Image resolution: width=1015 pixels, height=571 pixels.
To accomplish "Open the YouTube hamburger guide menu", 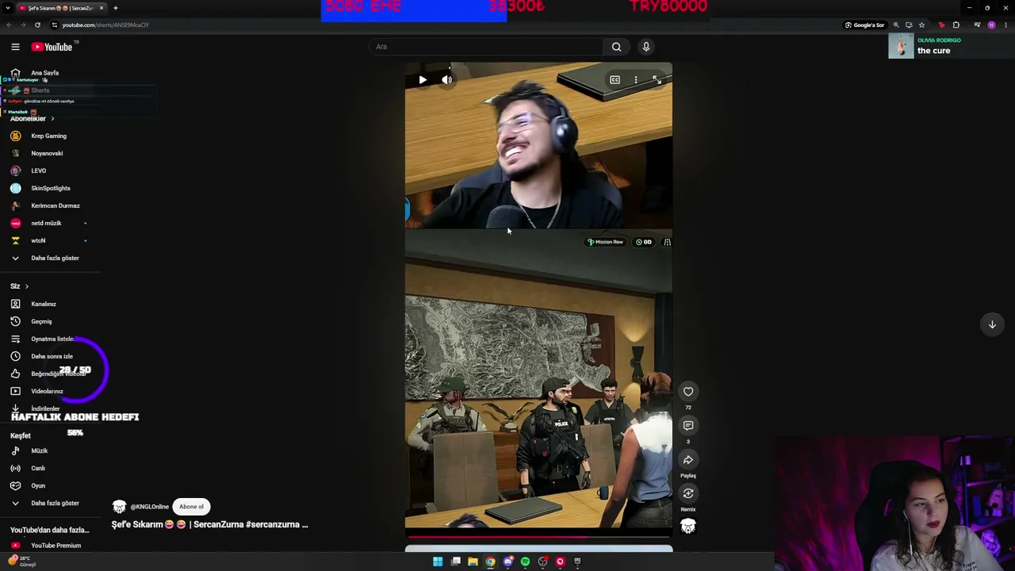I will (x=15, y=47).
